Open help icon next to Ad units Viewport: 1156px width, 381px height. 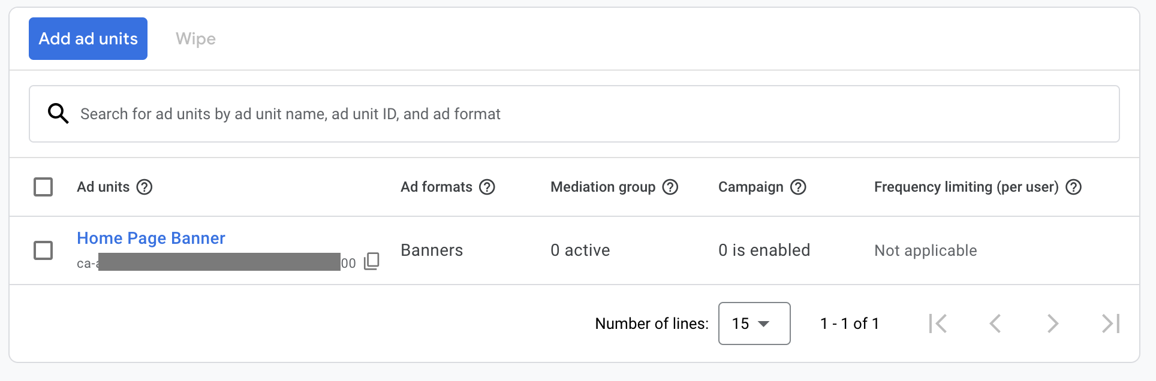coord(144,187)
